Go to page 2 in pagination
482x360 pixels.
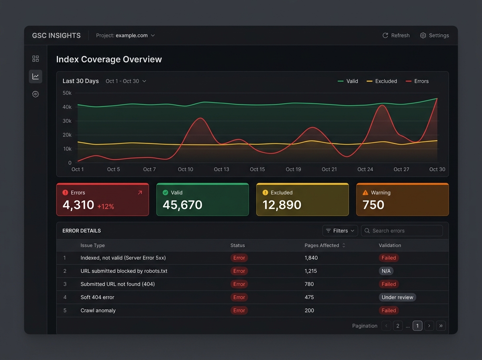398,326
